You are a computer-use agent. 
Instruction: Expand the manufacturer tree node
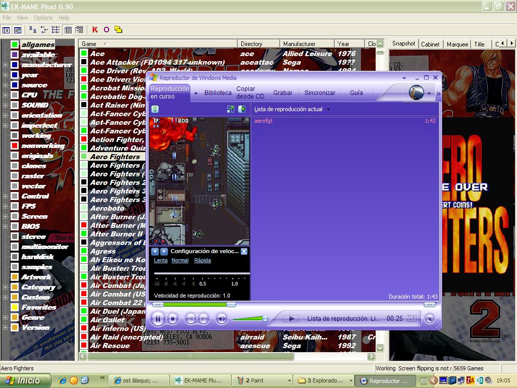(x=5, y=65)
